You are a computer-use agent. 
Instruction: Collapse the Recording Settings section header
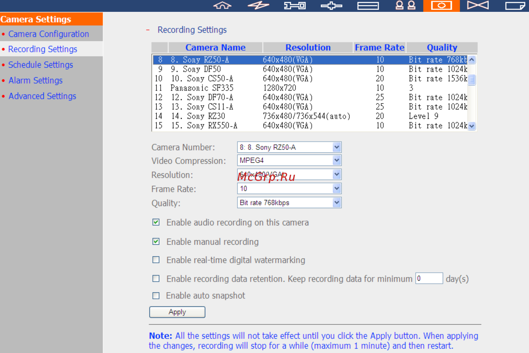pos(148,30)
